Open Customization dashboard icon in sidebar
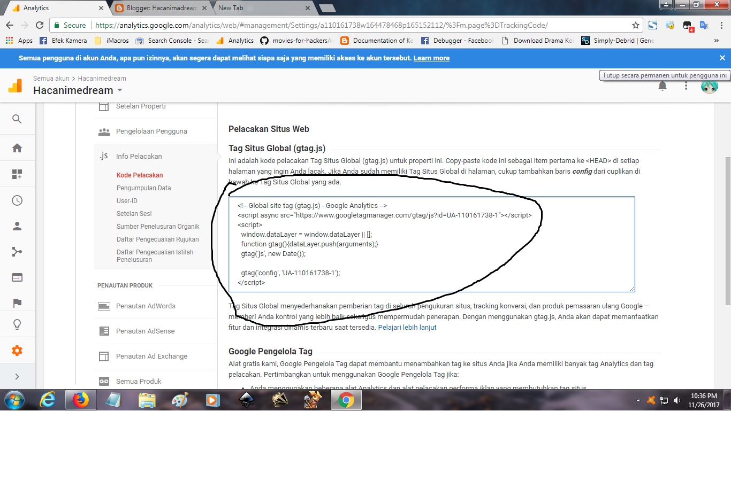Screen dimensions: 731x481 [x=17, y=174]
